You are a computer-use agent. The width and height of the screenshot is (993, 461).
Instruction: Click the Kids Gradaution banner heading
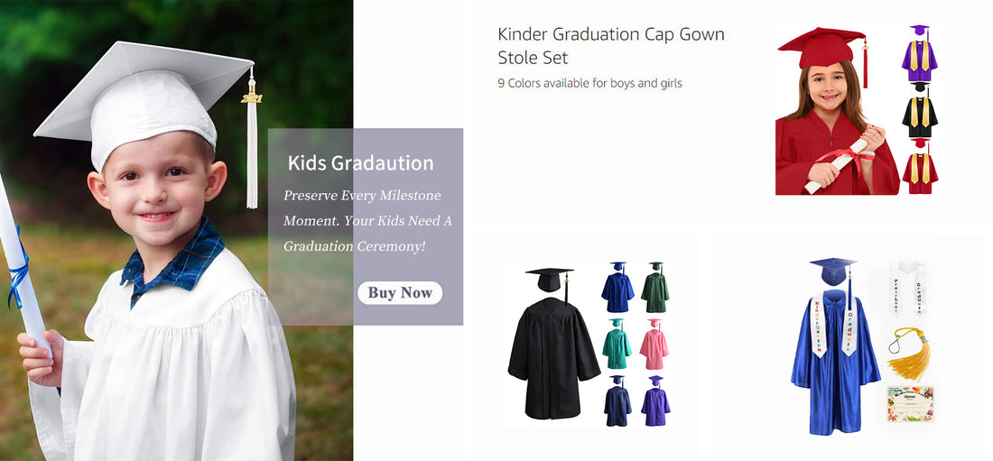coord(360,163)
